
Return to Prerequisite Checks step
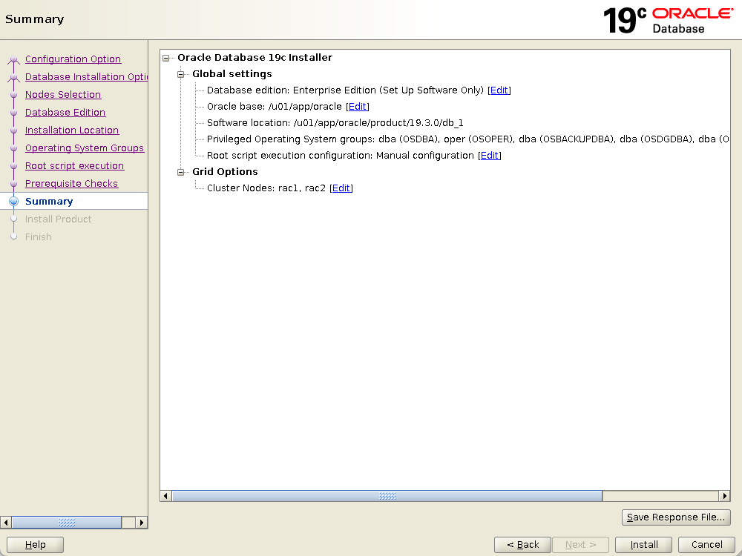[71, 184]
